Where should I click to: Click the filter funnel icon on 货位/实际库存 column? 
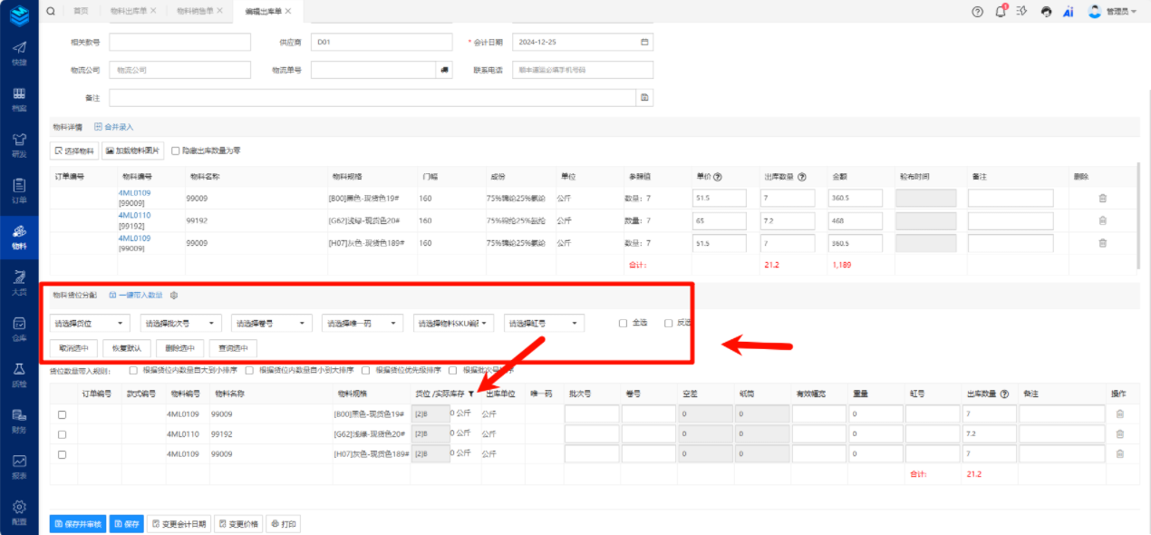pos(471,394)
